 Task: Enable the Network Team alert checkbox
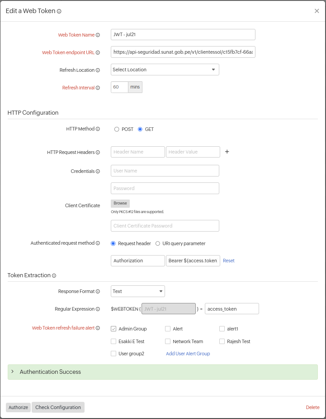(x=167, y=341)
